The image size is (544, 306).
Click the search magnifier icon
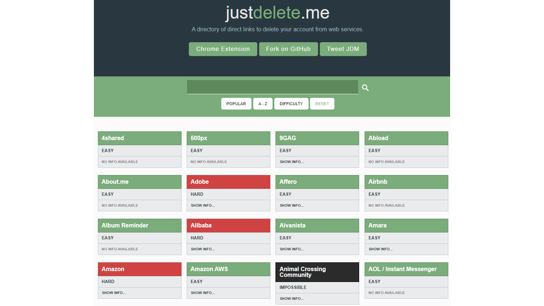pyautogui.click(x=365, y=88)
